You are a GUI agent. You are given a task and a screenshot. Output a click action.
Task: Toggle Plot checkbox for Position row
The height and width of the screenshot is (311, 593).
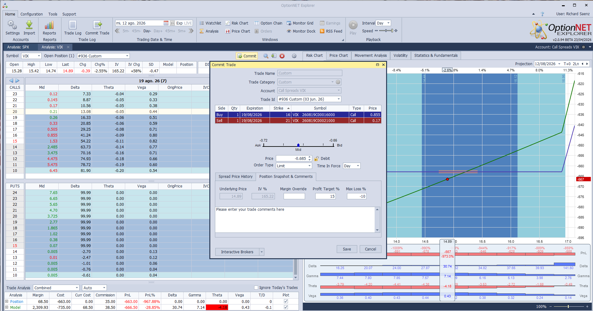pyautogui.click(x=286, y=301)
